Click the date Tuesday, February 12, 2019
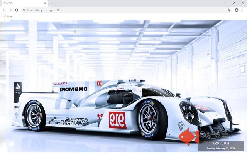The image size is (247, 154). tap(220, 148)
